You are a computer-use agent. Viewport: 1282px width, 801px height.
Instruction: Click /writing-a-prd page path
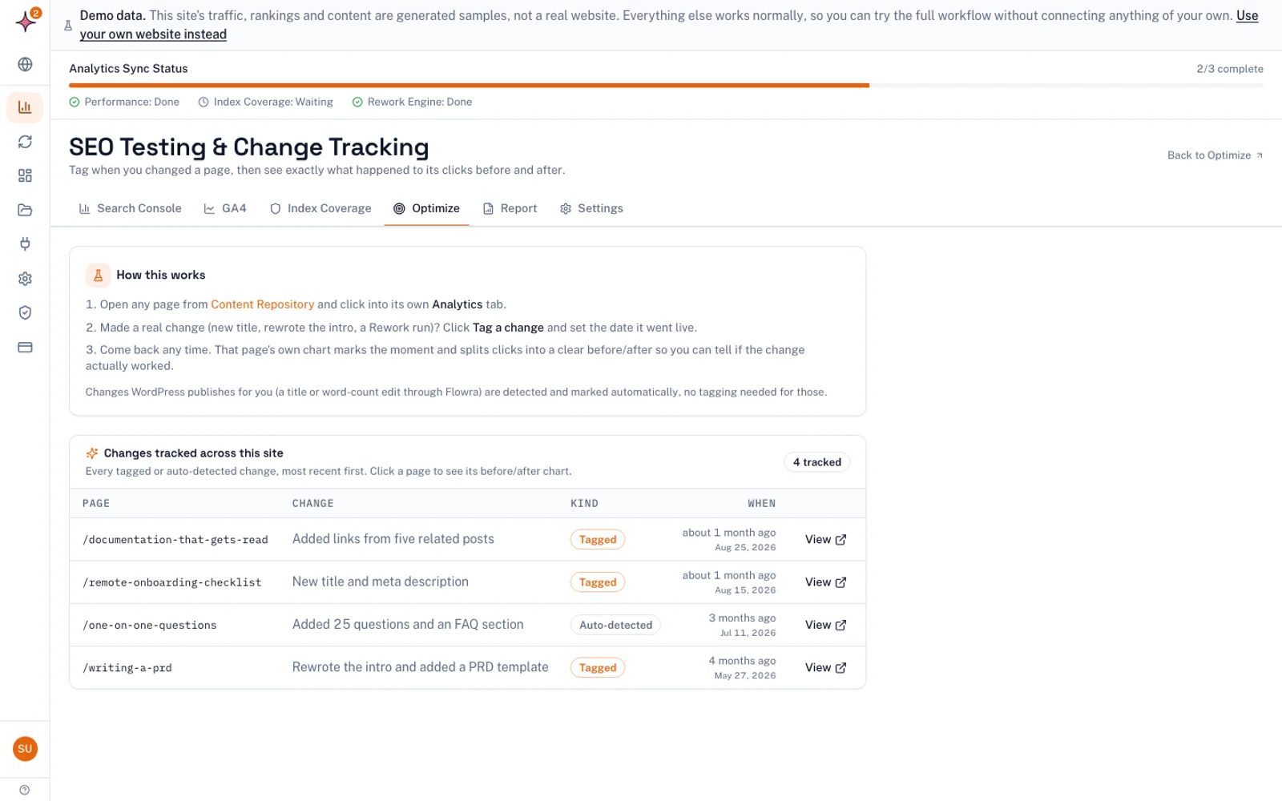(x=127, y=668)
